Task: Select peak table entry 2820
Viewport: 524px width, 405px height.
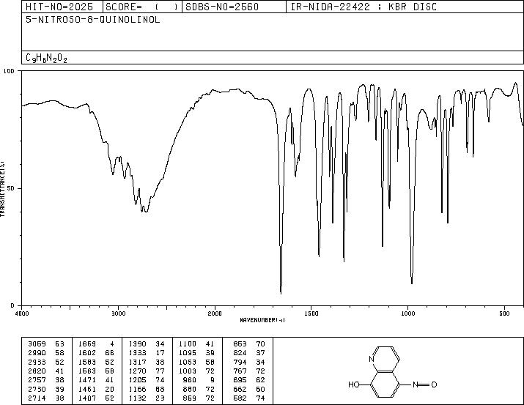Action: pos(45,371)
